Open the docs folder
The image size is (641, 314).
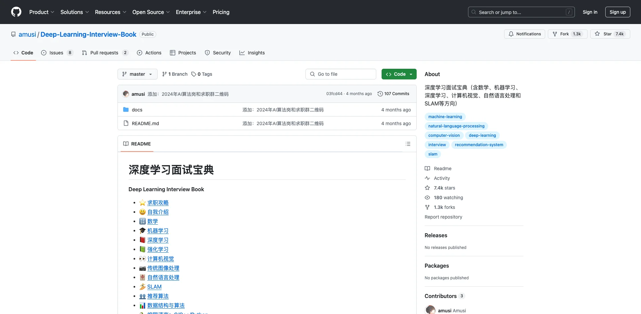(x=137, y=110)
